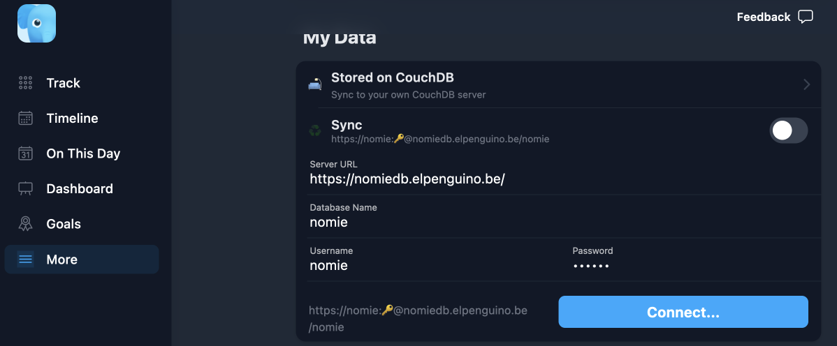Click the Track grid icon
The image size is (837, 346).
point(25,83)
